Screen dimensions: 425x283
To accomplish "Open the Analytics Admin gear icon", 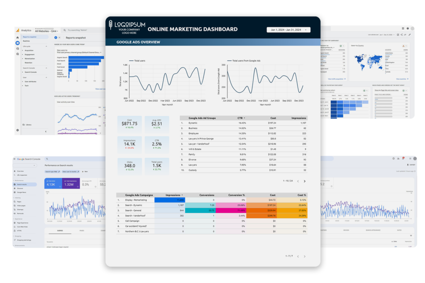I will coord(17,130).
